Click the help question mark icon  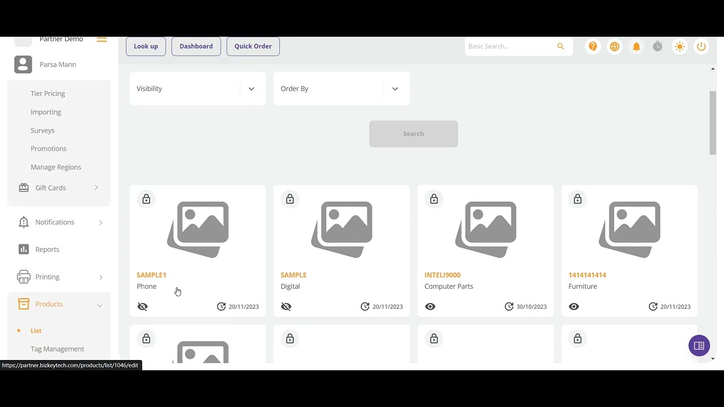point(593,46)
